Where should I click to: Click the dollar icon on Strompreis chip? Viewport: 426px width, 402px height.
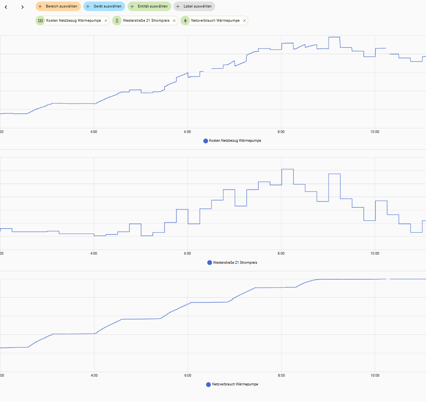pos(117,21)
